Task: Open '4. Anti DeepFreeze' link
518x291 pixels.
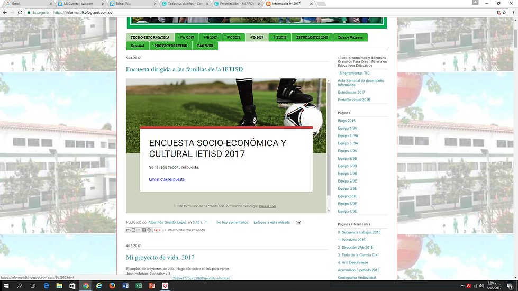Action: tap(353, 262)
